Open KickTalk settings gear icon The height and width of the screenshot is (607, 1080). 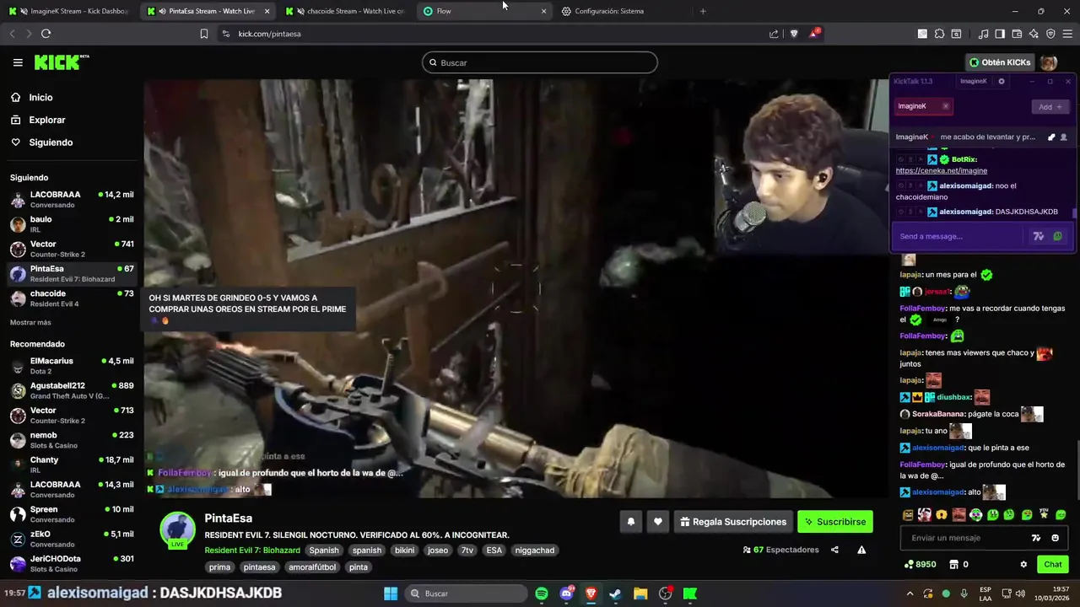(1002, 81)
